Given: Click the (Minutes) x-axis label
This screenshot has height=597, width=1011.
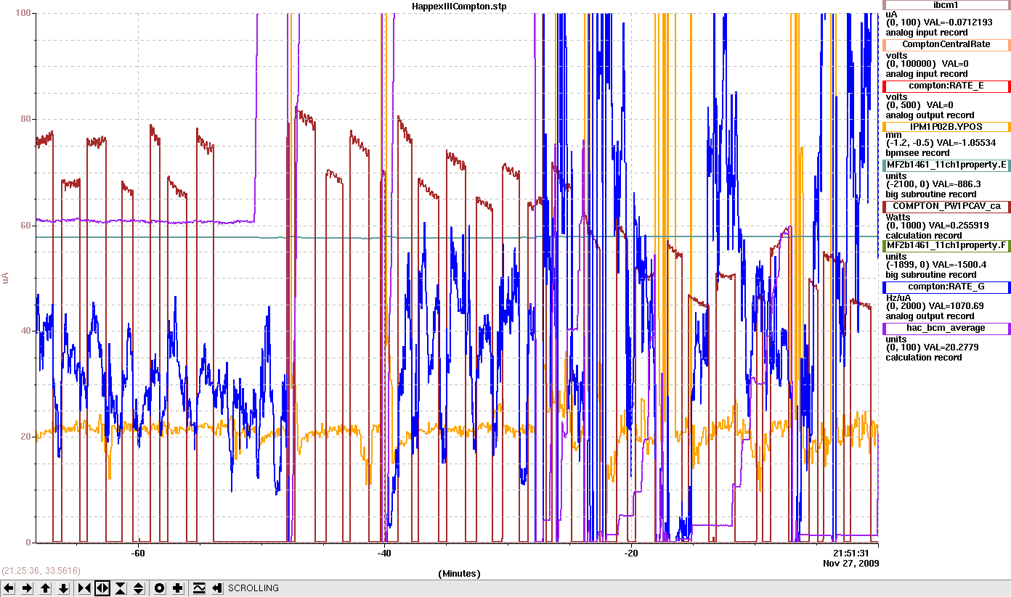Looking at the screenshot, I should [x=459, y=573].
